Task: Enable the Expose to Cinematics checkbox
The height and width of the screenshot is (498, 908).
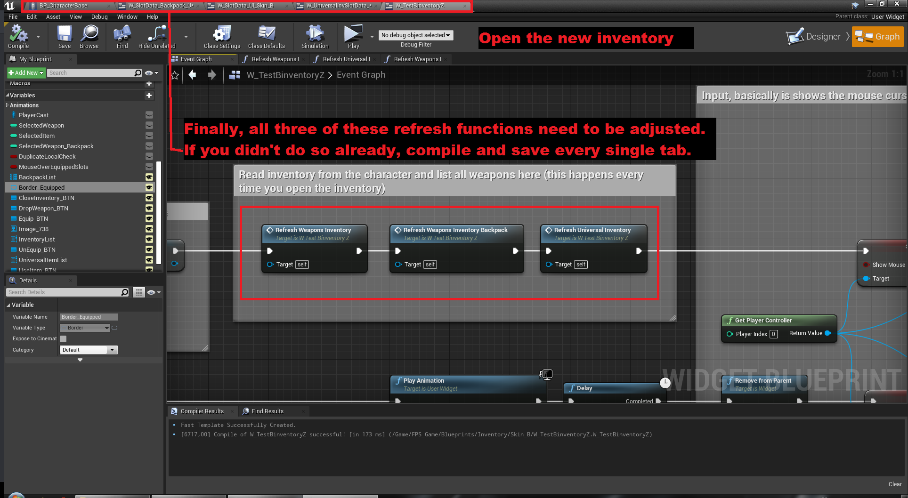Action: [63, 339]
